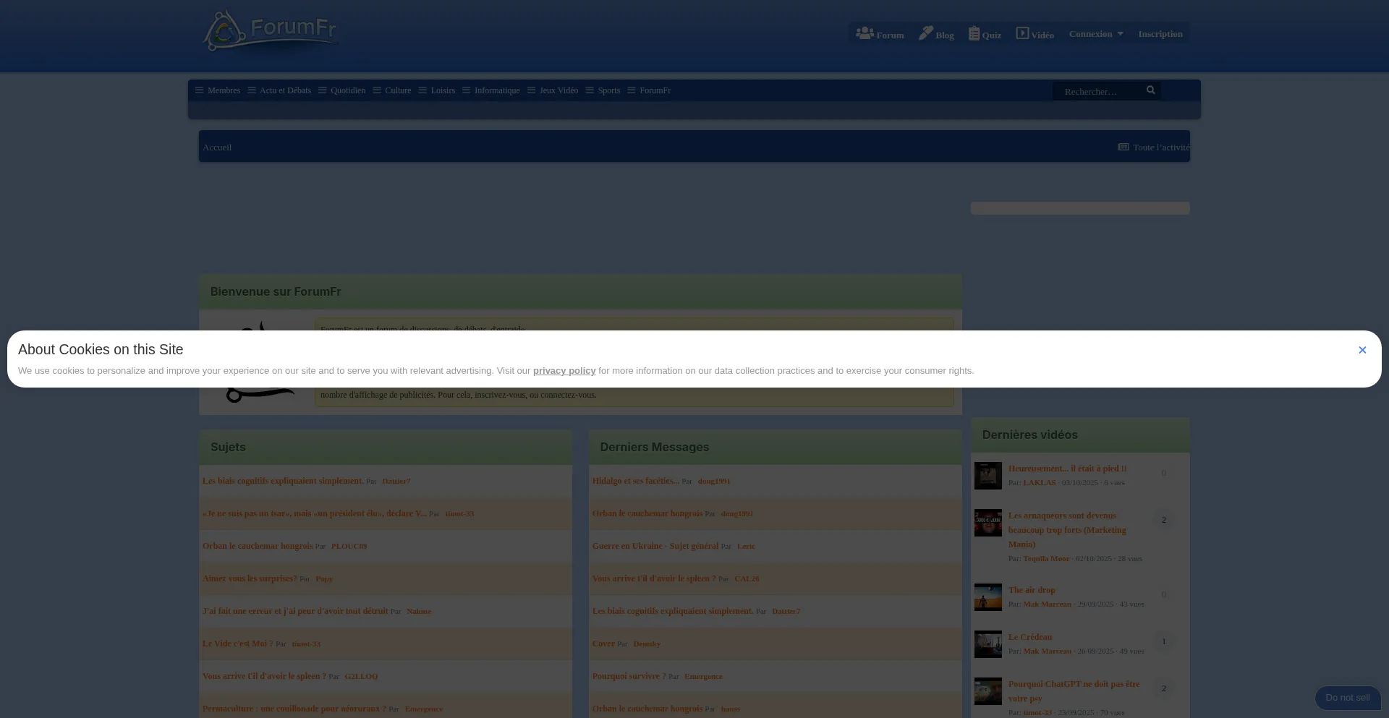1389x718 pixels.
Task: Click the Inscription link
Action: click(1160, 34)
